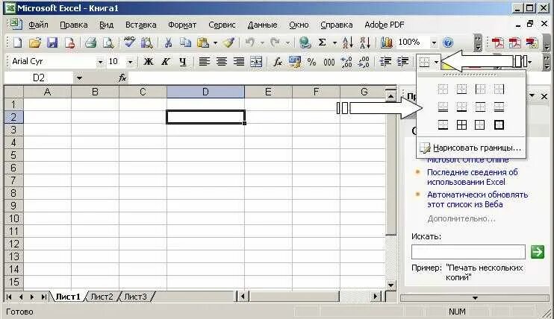Screen dimensions: 554x319
Task: Switch to the Лист2 sheet tab
Action: click(x=102, y=297)
